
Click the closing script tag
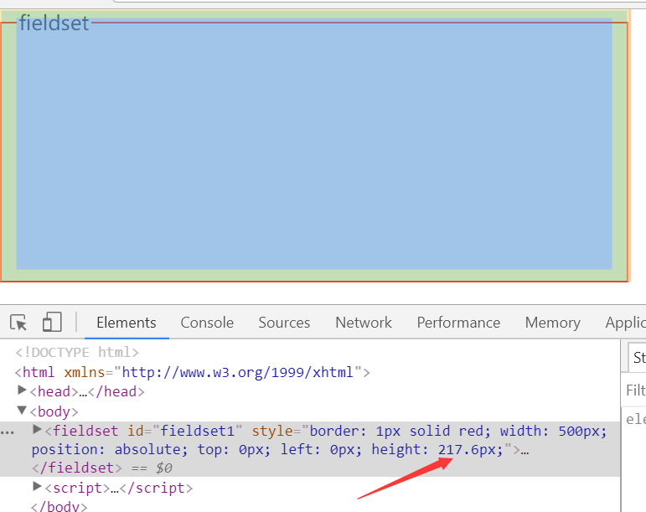tap(156, 488)
